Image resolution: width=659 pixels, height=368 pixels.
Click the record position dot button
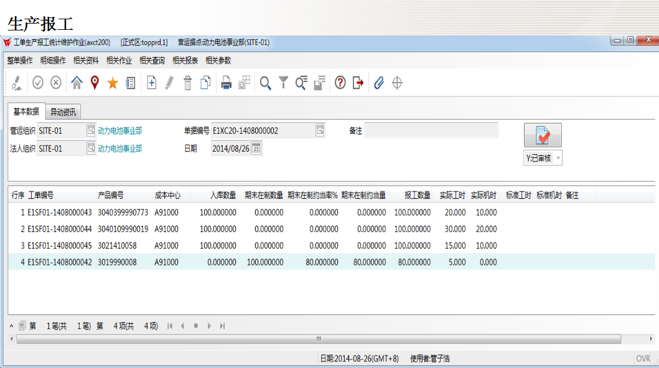pyautogui.click(x=196, y=326)
